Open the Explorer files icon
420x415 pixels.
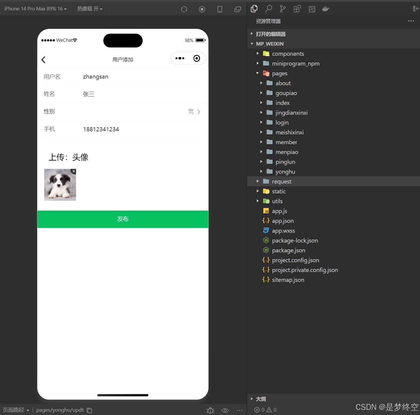point(254,9)
